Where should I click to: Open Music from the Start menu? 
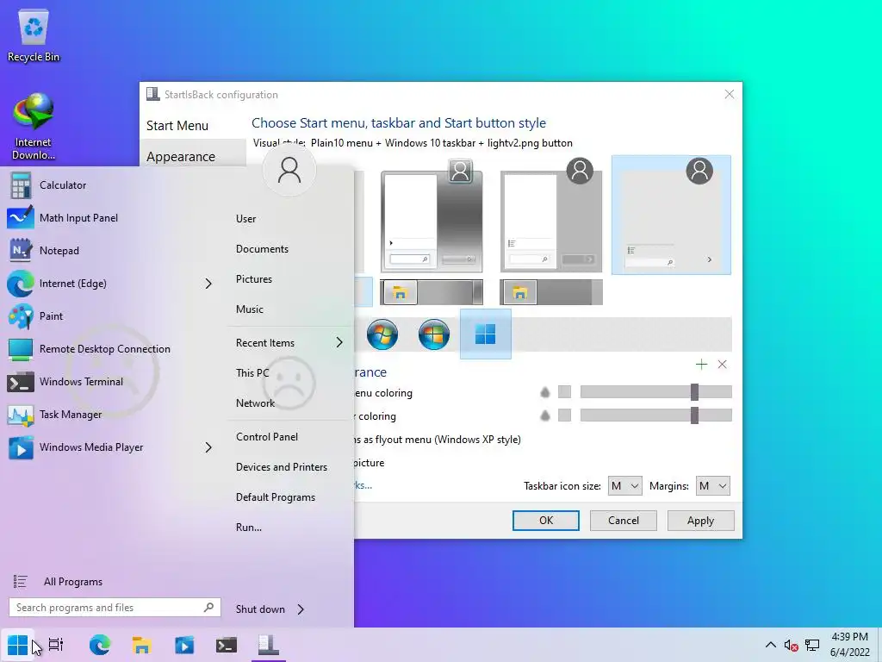[250, 309]
